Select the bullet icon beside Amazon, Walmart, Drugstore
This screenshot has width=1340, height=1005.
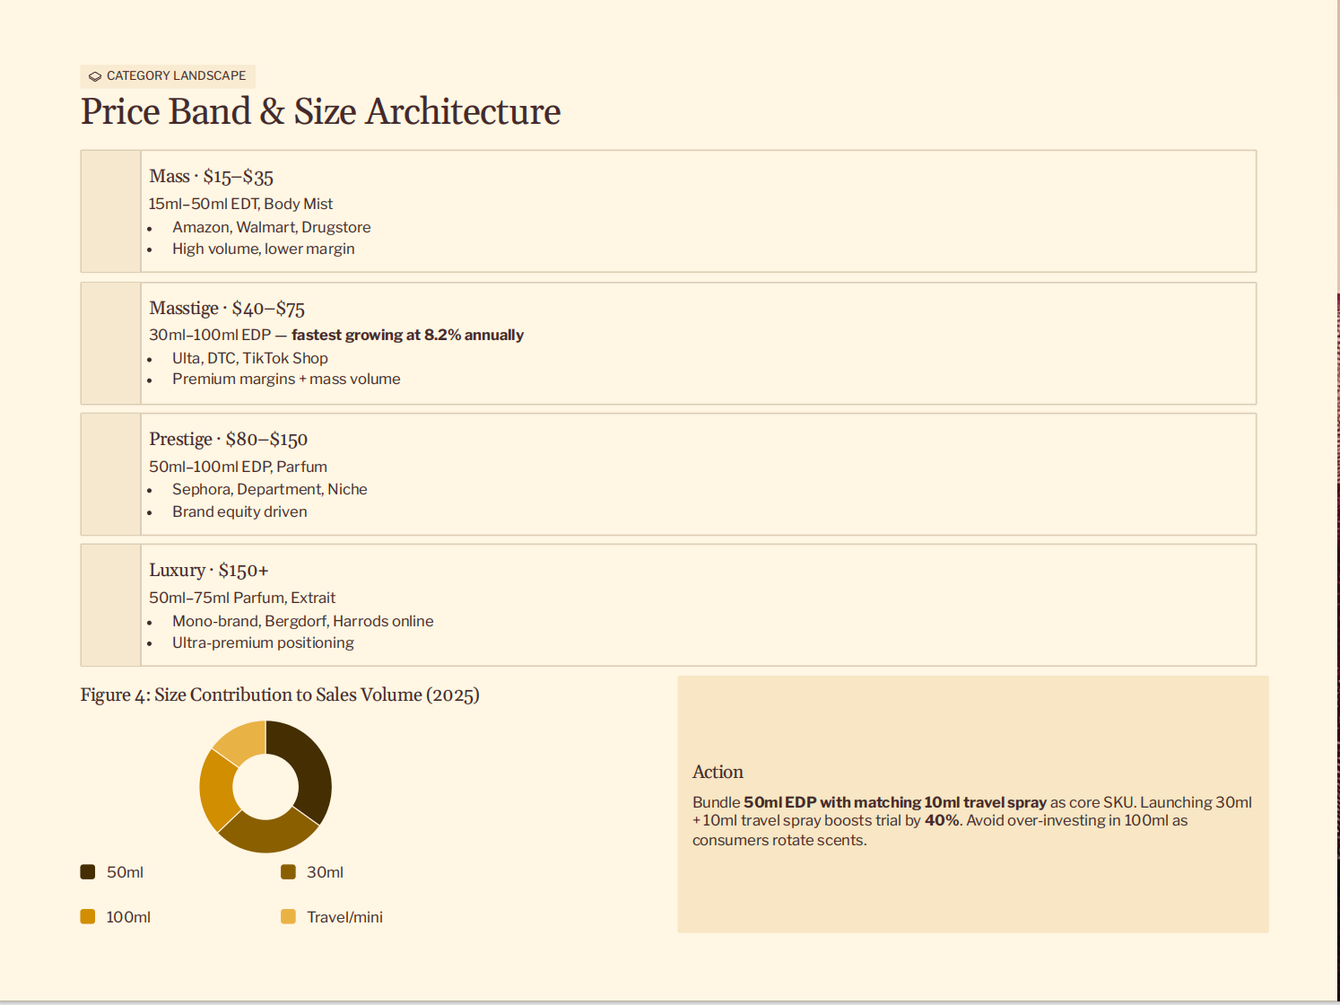(151, 229)
